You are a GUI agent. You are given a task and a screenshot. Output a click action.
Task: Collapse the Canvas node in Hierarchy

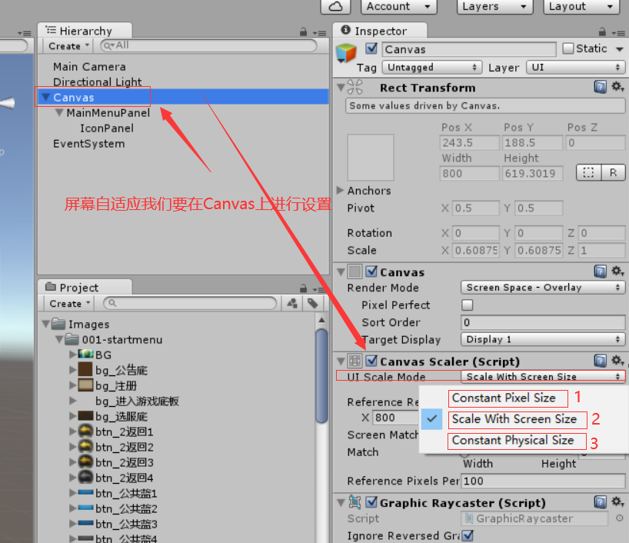pyautogui.click(x=45, y=97)
